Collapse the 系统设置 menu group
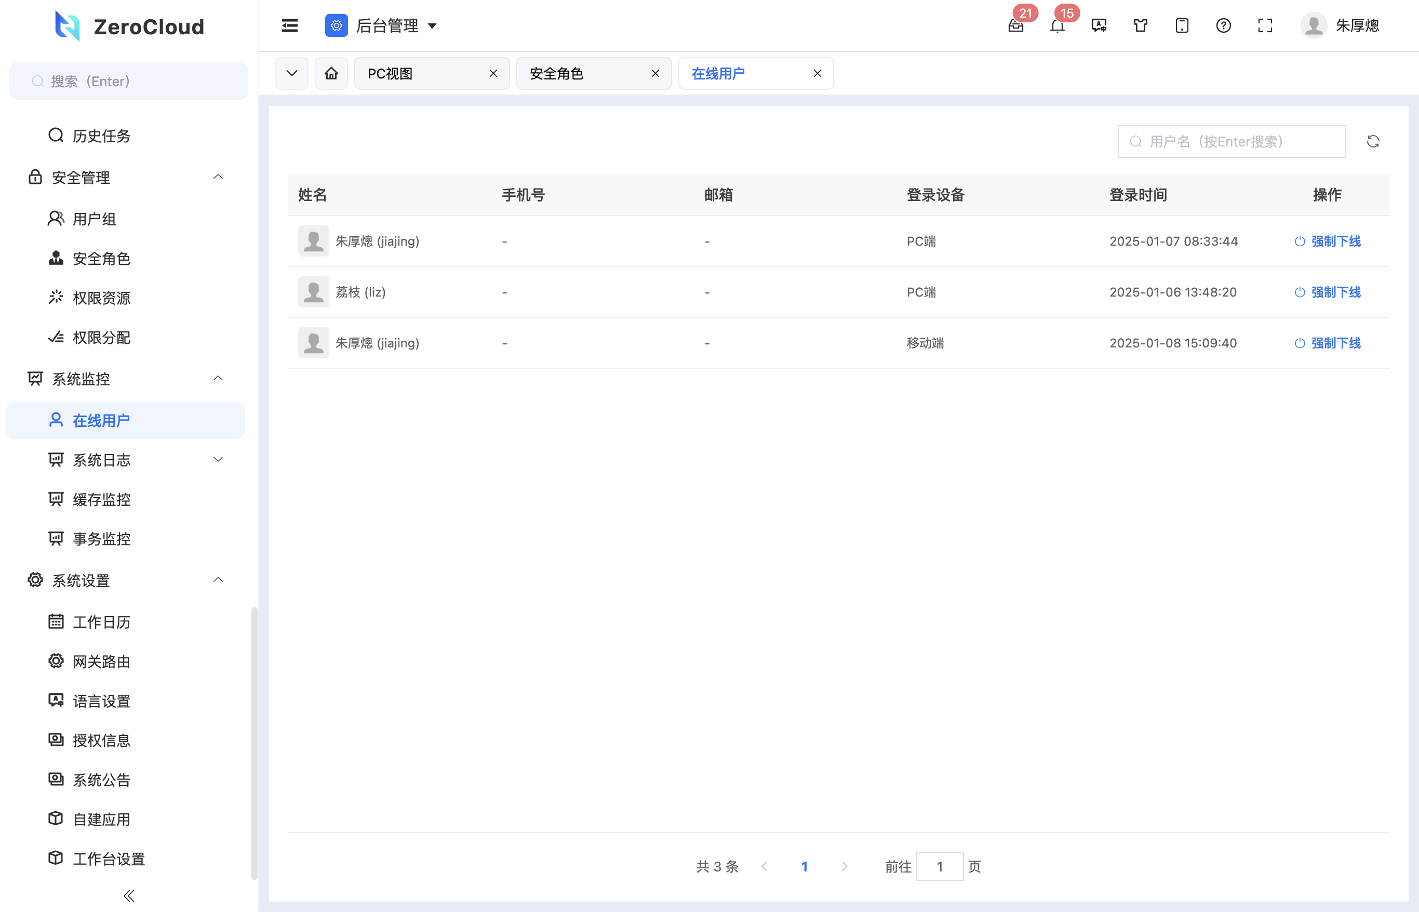Screen dimensions: 1419x912 (217, 580)
